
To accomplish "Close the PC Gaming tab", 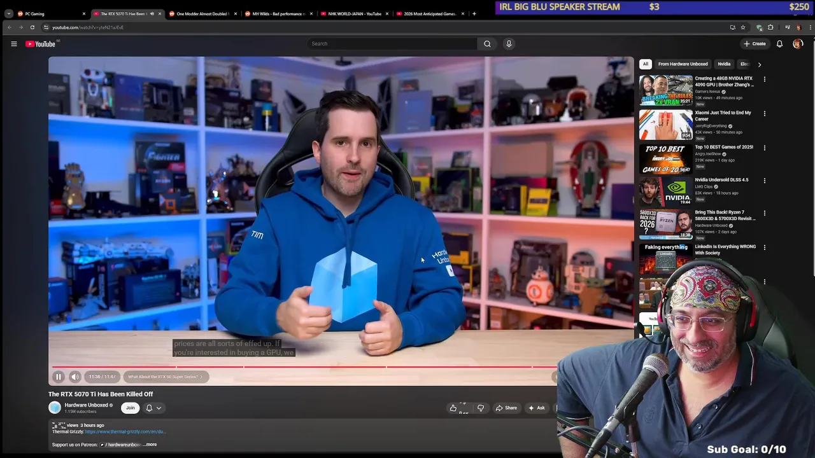I will point(84,13).
